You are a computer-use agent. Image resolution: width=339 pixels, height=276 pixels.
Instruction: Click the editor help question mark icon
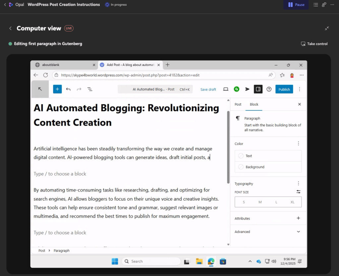tap(269, 89)
